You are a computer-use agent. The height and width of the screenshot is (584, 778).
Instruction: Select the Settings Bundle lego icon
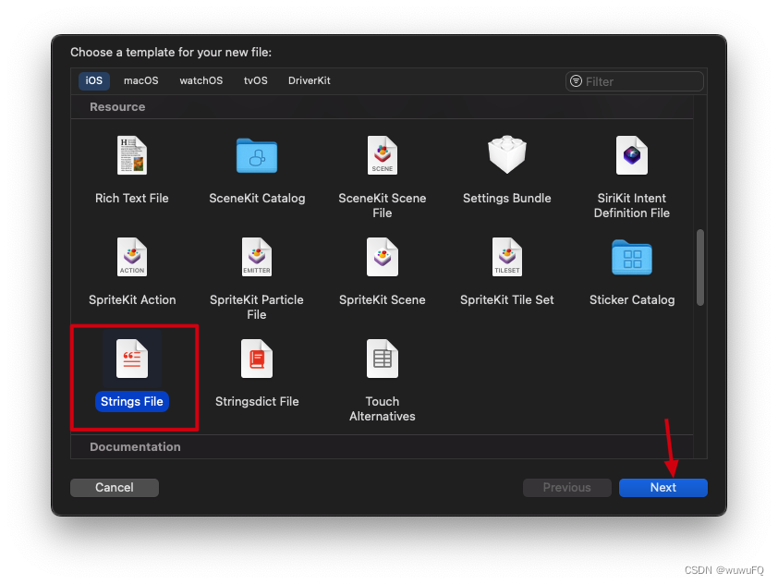pyautogui.click(x=506, y=154)
